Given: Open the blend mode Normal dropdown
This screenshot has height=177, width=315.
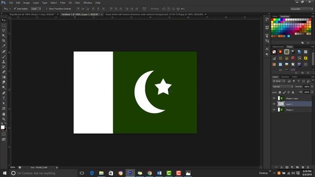Looking at the screenshot, I should tap(283, 87).
